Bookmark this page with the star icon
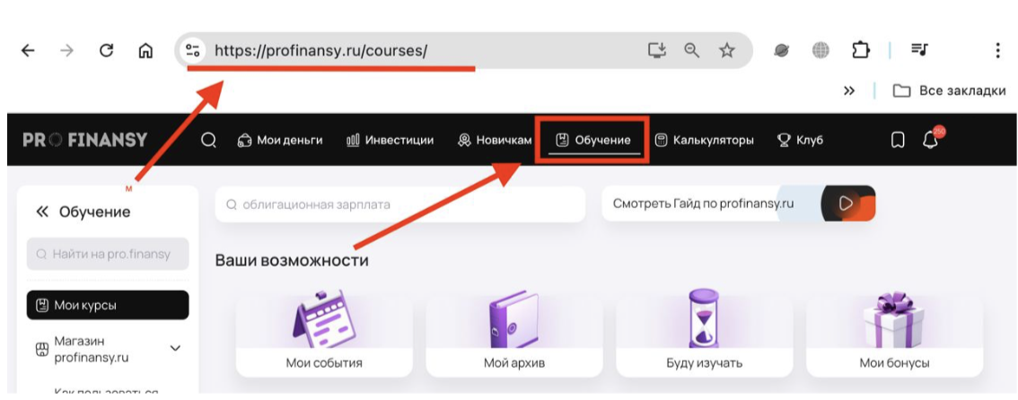Viewport: 1018px width, 400px height. click(x=727, y=50)
